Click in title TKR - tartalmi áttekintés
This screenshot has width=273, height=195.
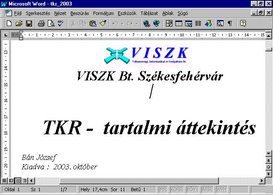coord(149,127)
